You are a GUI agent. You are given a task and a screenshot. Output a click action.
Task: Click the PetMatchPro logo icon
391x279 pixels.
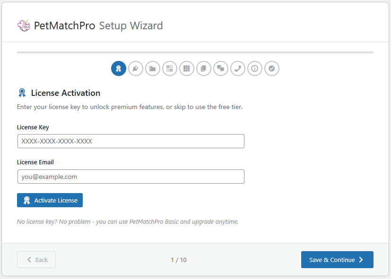24,25
